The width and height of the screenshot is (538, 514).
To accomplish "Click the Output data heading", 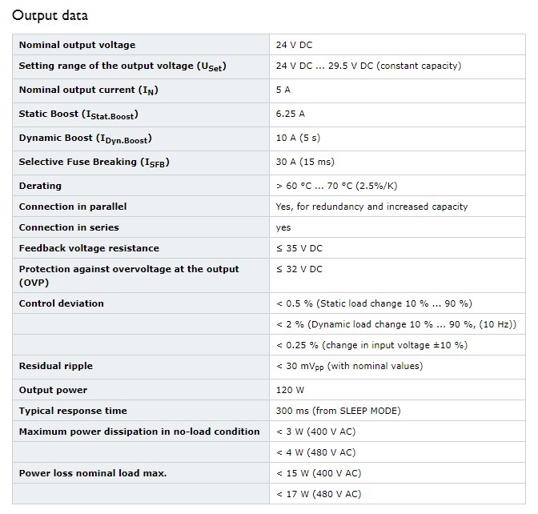I will click(50, 15).
